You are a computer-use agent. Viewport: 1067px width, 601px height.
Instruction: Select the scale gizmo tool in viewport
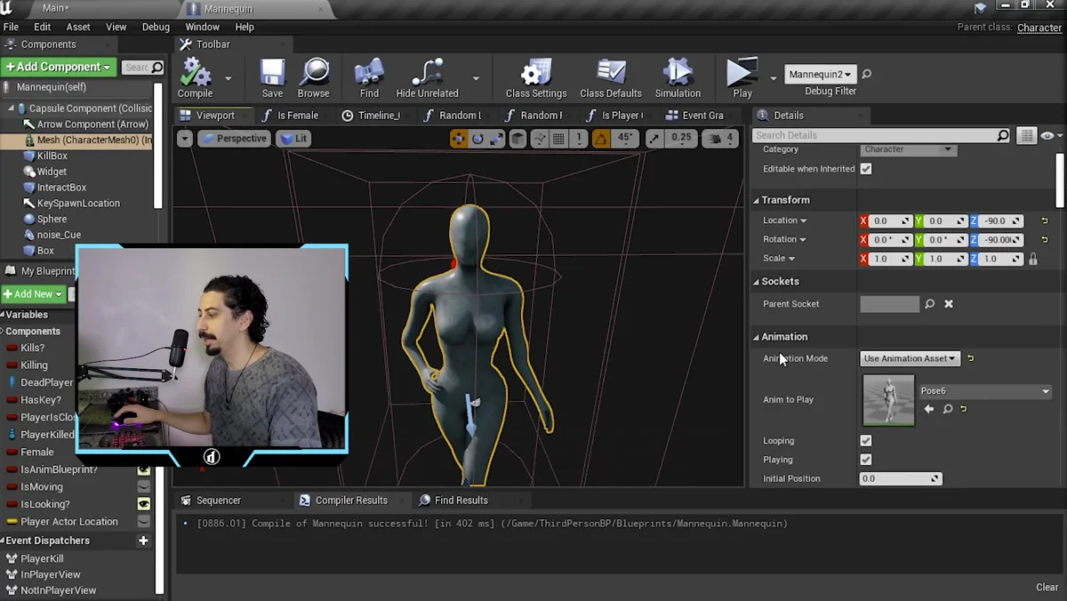[x=495, y=139]
